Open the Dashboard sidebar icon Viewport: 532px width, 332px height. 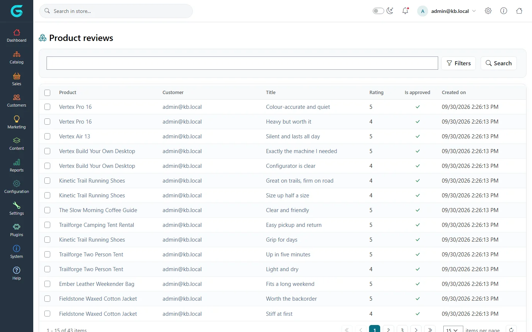17,36
